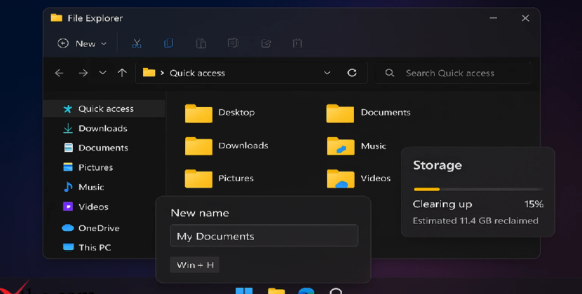Click the New name text field
Screen dimensions: 582x294
tap(264, 236)
